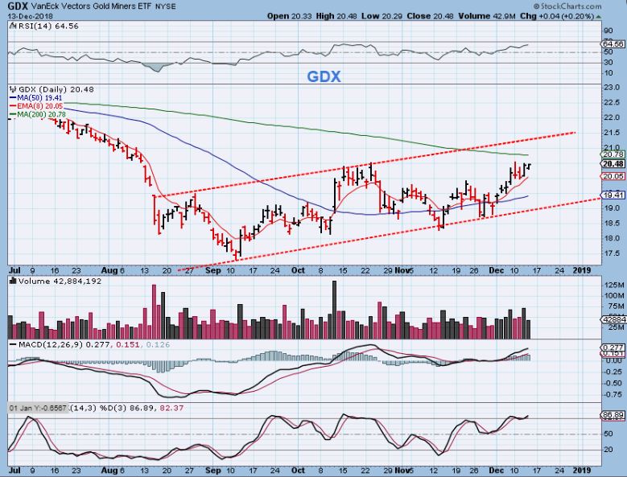Click the Low 20.29 value
Viewport: 627px width, 477px height.
coord(382,16)
